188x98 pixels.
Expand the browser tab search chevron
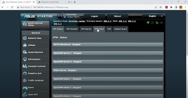click(x=165, y=2)
